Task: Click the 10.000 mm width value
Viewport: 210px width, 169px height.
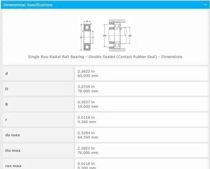Action: point(88,106)
